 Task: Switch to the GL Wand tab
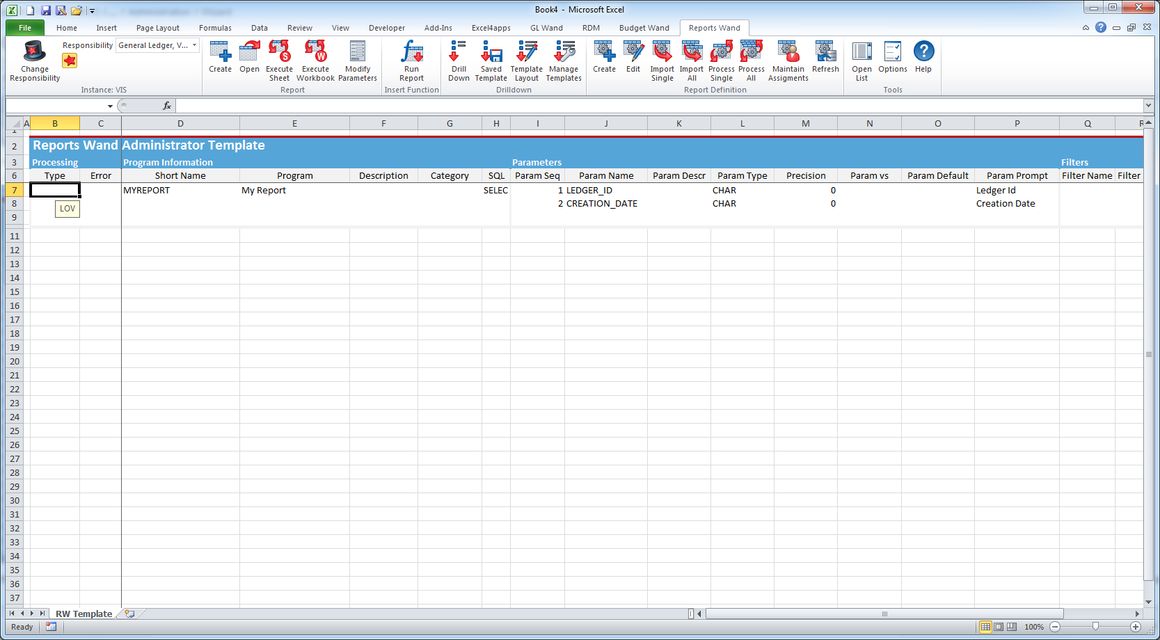546,28
